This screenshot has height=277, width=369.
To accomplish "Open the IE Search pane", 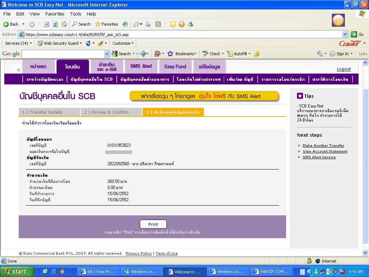I will [x=81, y=24].
